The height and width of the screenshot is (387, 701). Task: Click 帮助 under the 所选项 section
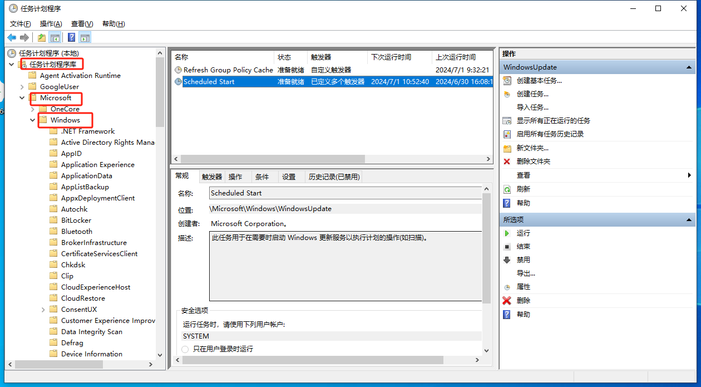(523, 314)
